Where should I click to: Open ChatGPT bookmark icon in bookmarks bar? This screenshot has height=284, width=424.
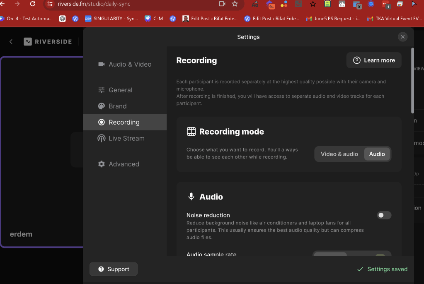pos(63,19)
